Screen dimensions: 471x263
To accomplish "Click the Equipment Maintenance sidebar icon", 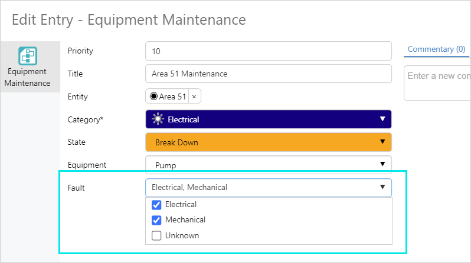I will pos(28,56).
